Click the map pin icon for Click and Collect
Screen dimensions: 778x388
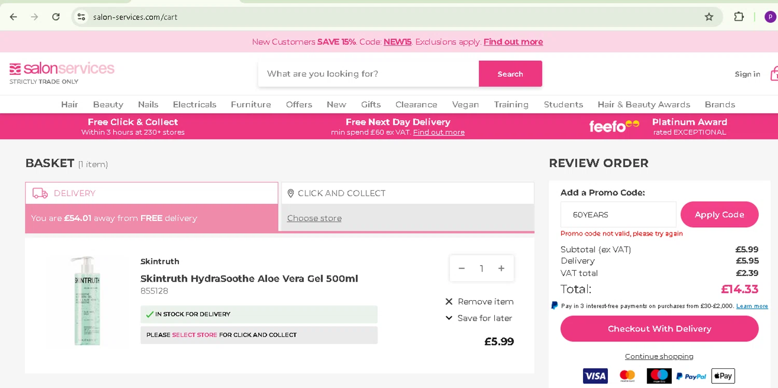click(290, 193)
